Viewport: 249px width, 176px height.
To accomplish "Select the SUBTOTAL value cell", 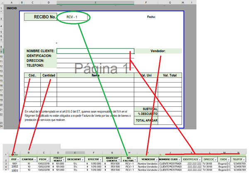I will (170, 109).
